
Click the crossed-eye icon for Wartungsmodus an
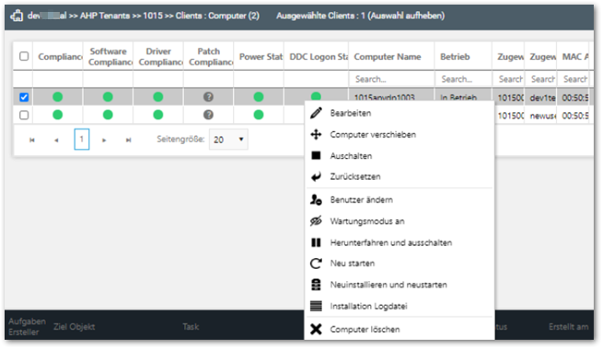(x=316, y=221)
